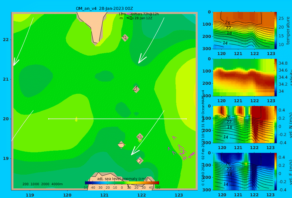Click the longitude label 123 under the main map
Image resolution: width=292 pixels, height=198 pixels.
click(x=179, y=195)
